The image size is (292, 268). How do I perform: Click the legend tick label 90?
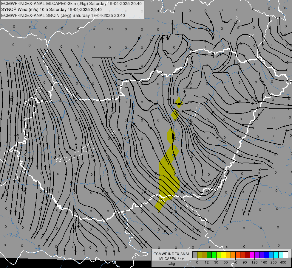(x=245, y=262)
